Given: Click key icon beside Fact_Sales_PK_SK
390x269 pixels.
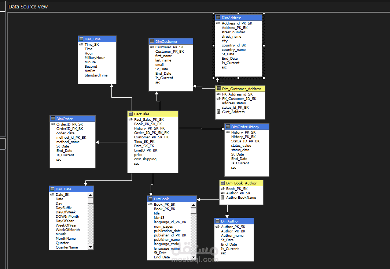Looking at the screenshot, I should coord(130,119).
